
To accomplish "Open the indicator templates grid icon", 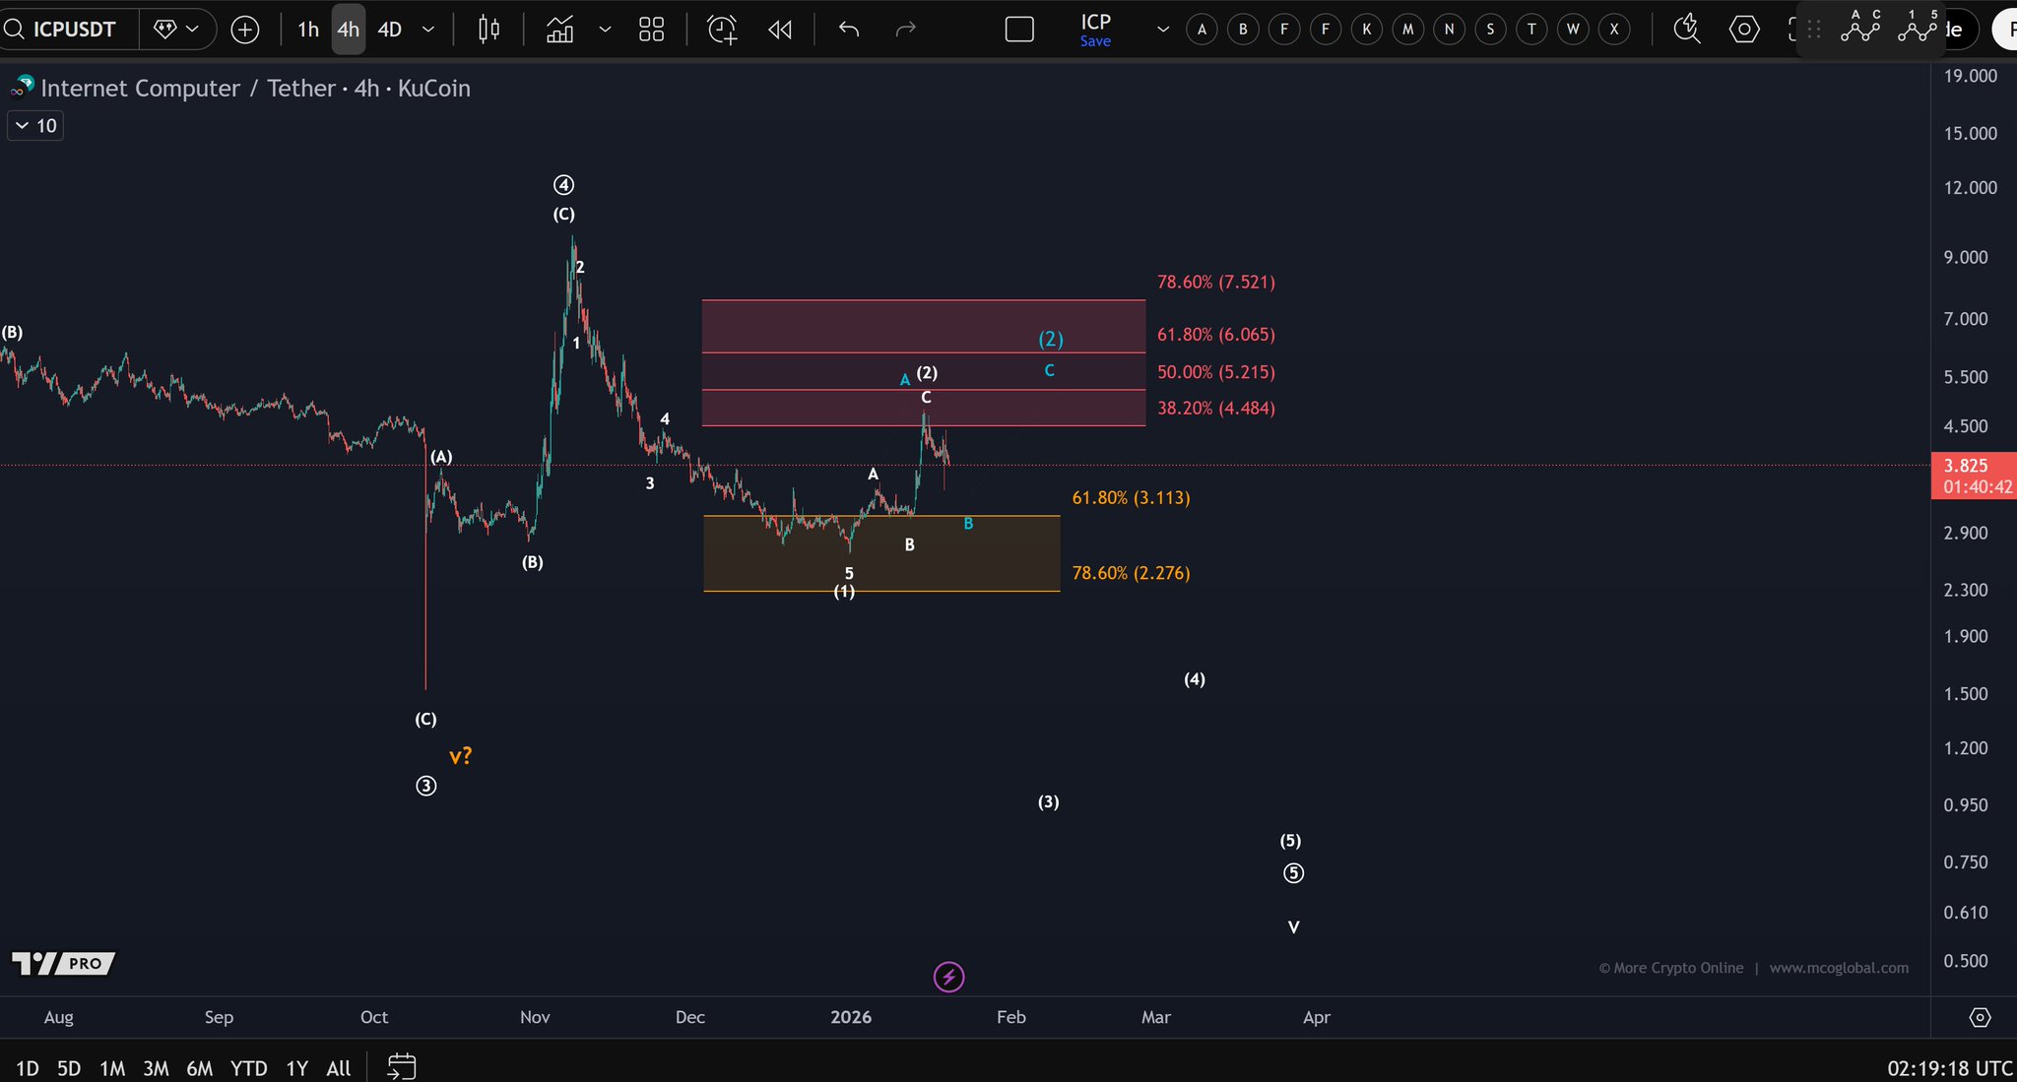I will point(651,30).
